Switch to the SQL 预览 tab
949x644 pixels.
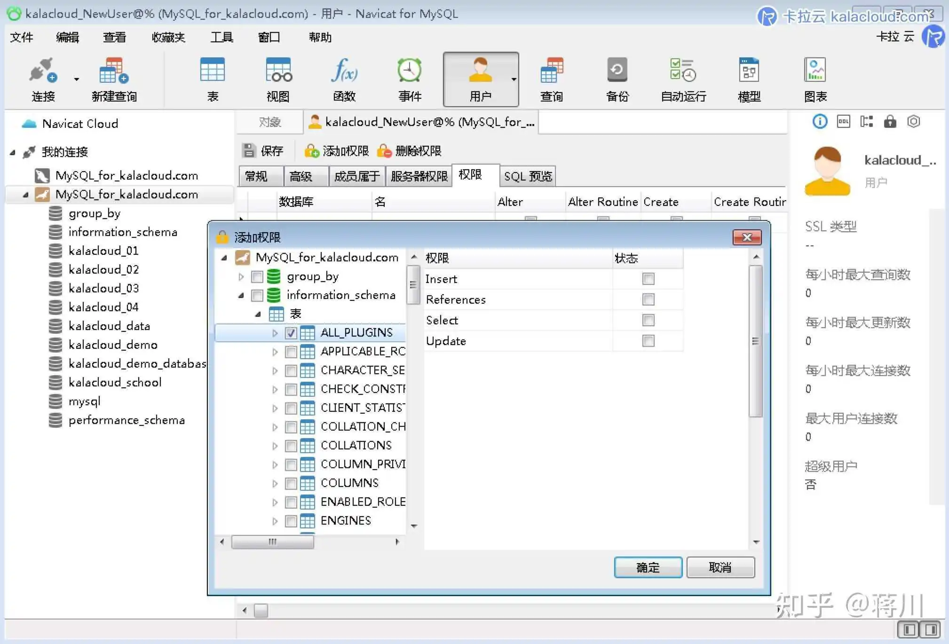(x=528, y=176)
